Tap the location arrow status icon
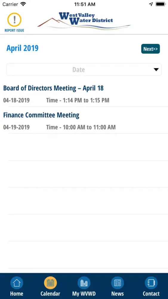 [151, 4]
